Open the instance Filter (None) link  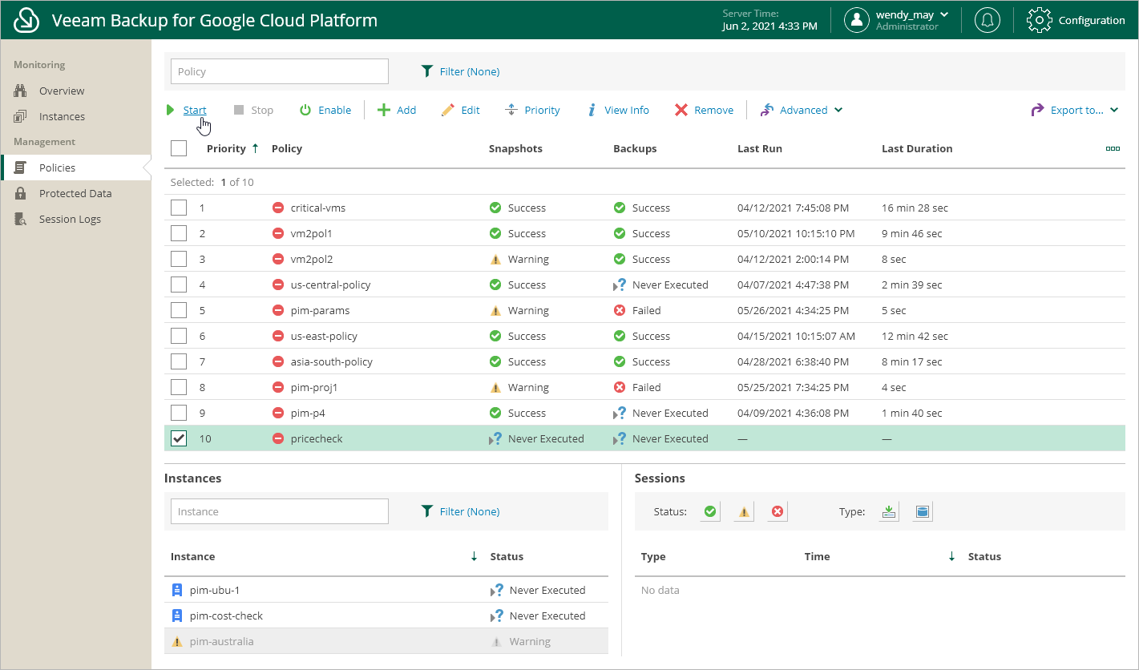tap(461, 511)
